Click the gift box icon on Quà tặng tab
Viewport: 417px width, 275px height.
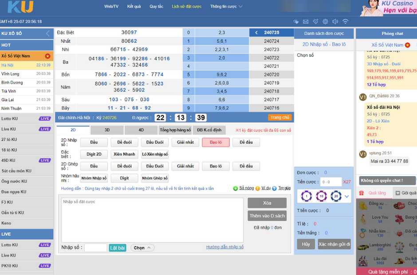point(362,193)
